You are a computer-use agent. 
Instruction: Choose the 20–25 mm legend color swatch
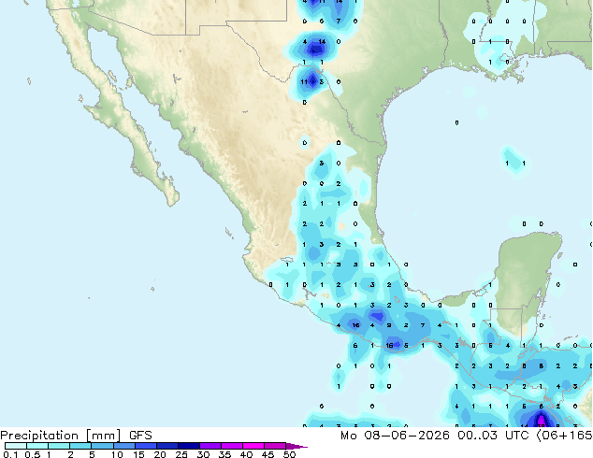click(166, 446)
